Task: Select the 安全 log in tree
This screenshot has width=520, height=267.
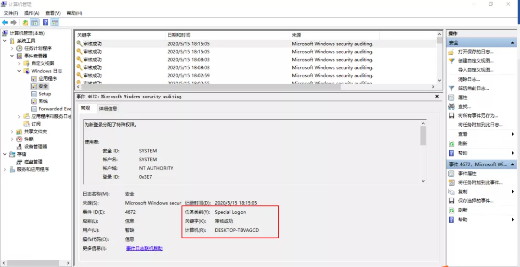Action: [43, 86]
